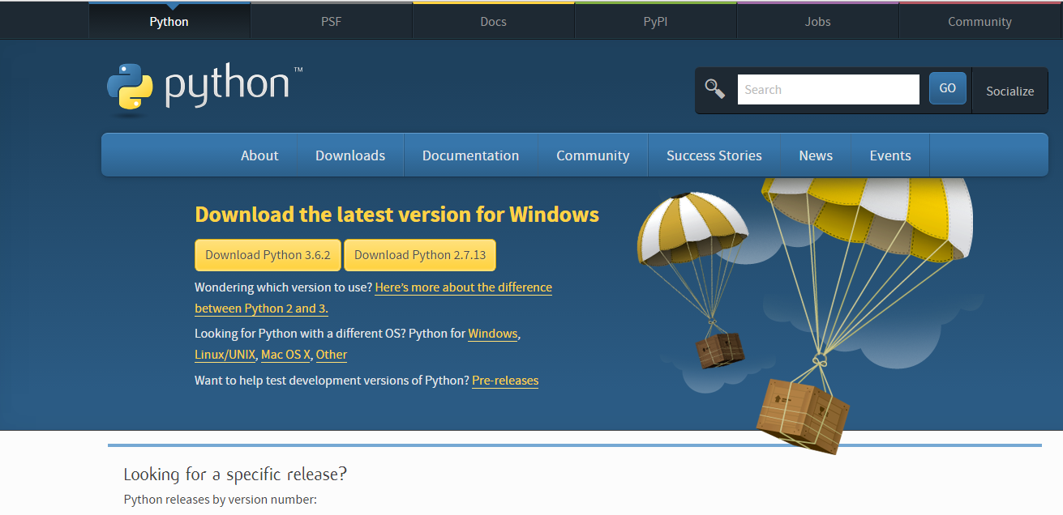Click the Python logo icon
The height and width of the screenshot is (515, 1063).
pyautogui.click(x=130, y=87)
